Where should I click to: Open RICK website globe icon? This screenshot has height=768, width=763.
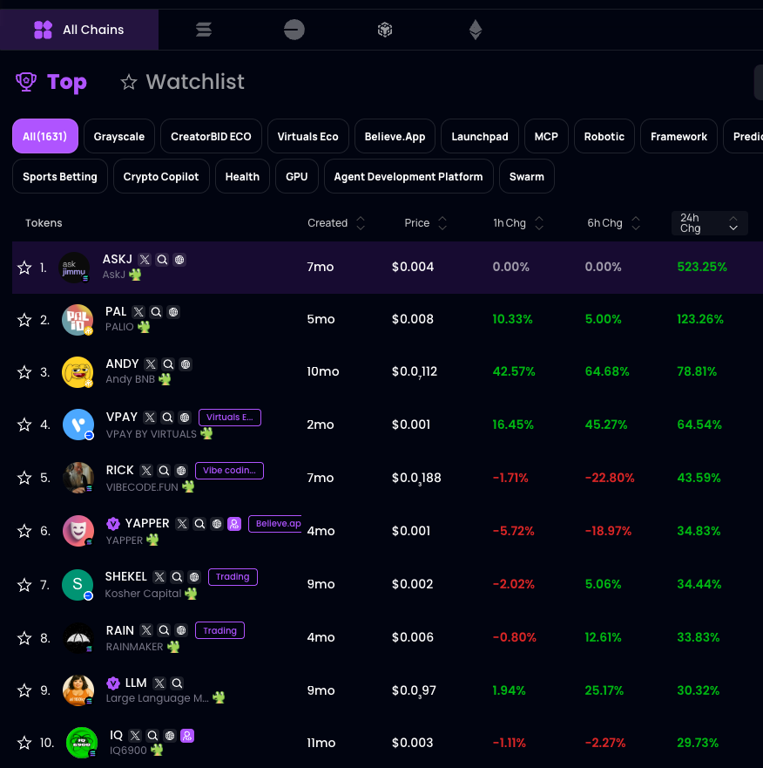(x=181, y=471)
